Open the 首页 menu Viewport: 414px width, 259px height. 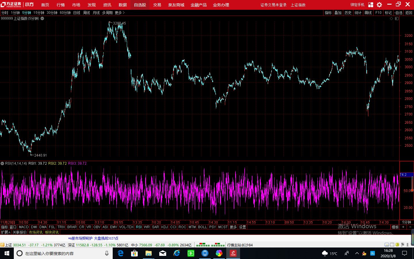pos(45,5)
